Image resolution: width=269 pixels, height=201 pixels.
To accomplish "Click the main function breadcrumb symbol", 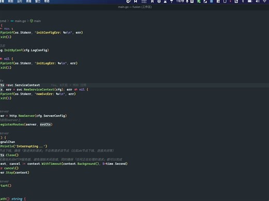I will click(x=37, y=21).
